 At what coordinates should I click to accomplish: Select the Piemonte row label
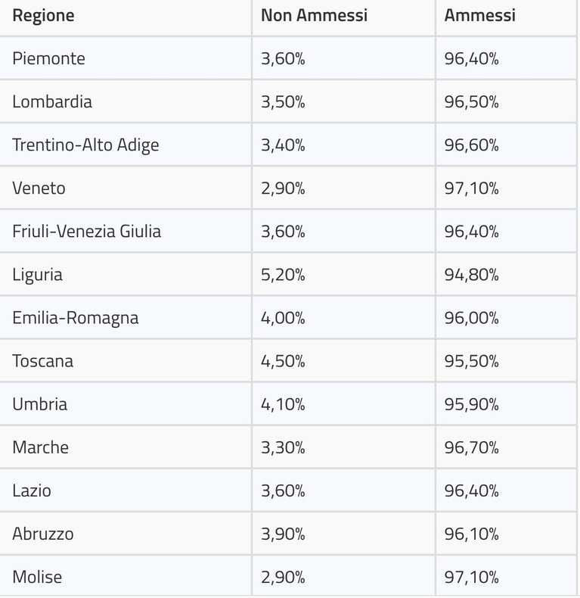[48, 58]
